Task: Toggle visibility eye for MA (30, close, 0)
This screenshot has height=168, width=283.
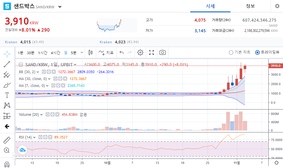Action: pyautogui.click(x=55, y=79)
